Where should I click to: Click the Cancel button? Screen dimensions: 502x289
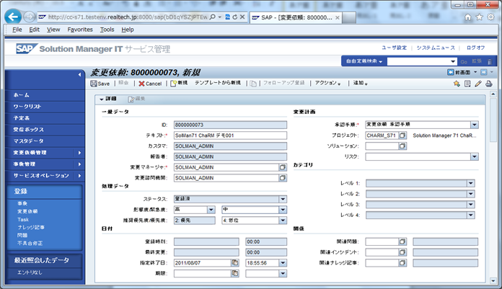tap(150, 84)
